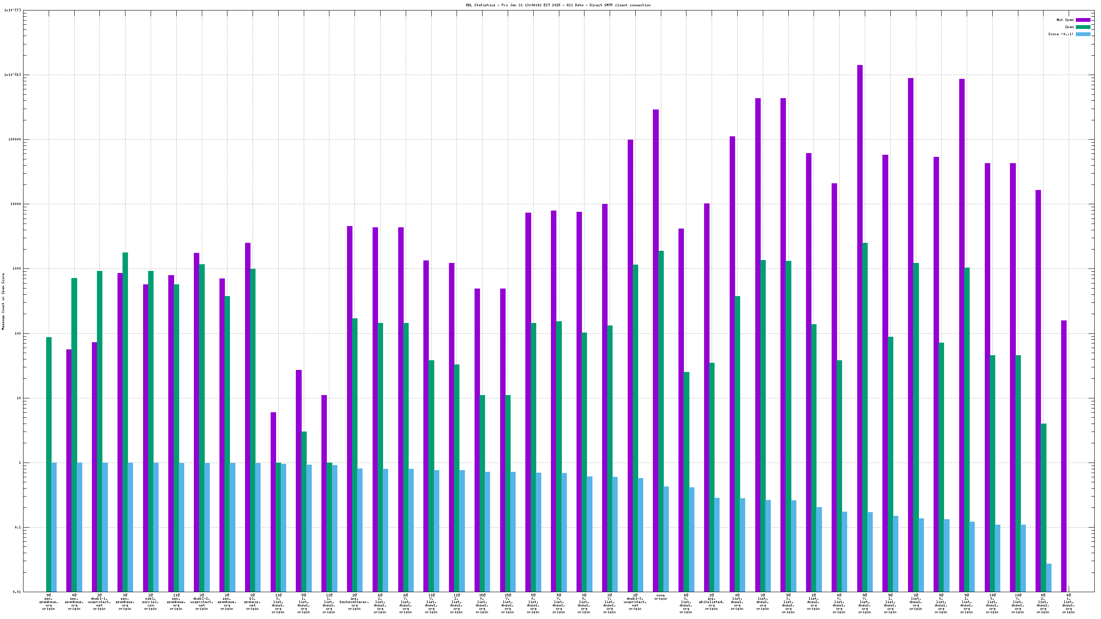Click the bl.spamcop.net x-axis label
The height and width of the screenshot is (619, 1101).
252,602
